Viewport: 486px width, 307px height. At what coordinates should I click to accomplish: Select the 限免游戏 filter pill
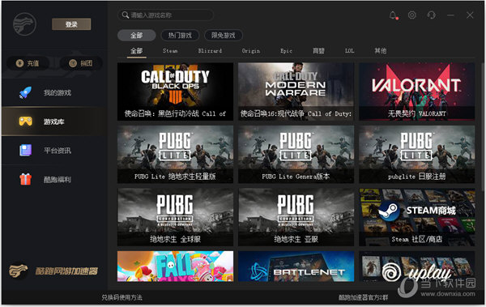(224, 36)
